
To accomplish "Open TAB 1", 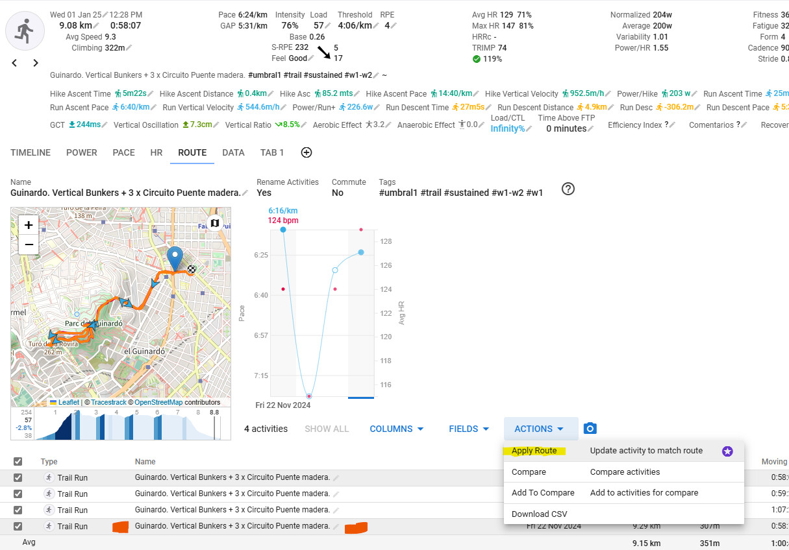I will pyautogui.click(x=272, y=152).
